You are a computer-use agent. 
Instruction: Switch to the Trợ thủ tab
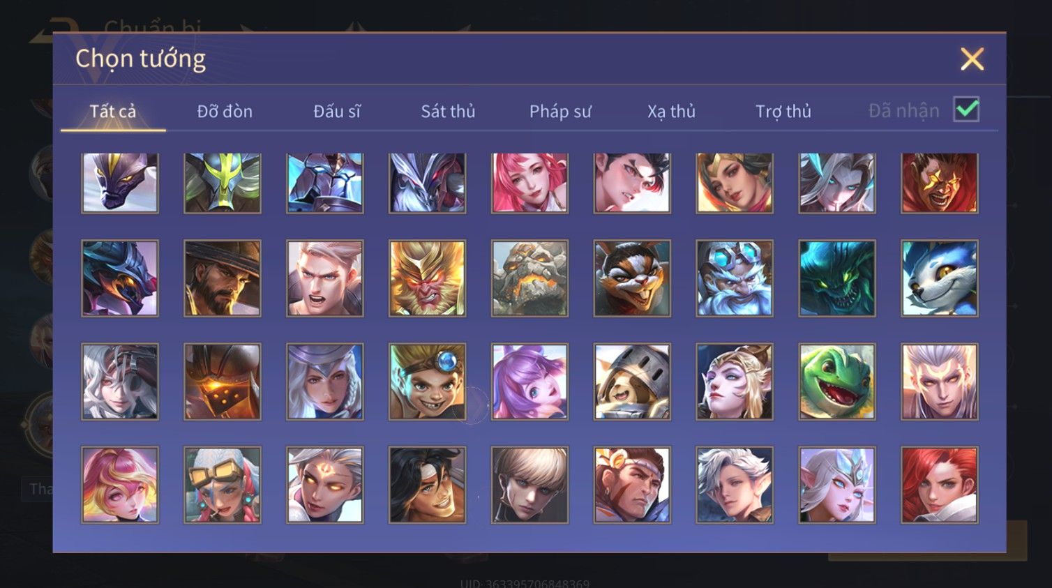pyautogui.click(x=783, y=111)
